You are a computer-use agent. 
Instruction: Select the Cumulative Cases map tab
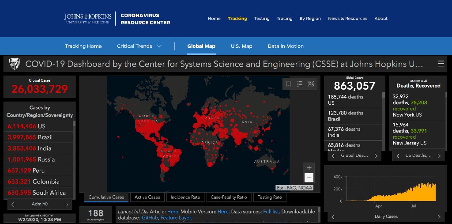point(106,197)
